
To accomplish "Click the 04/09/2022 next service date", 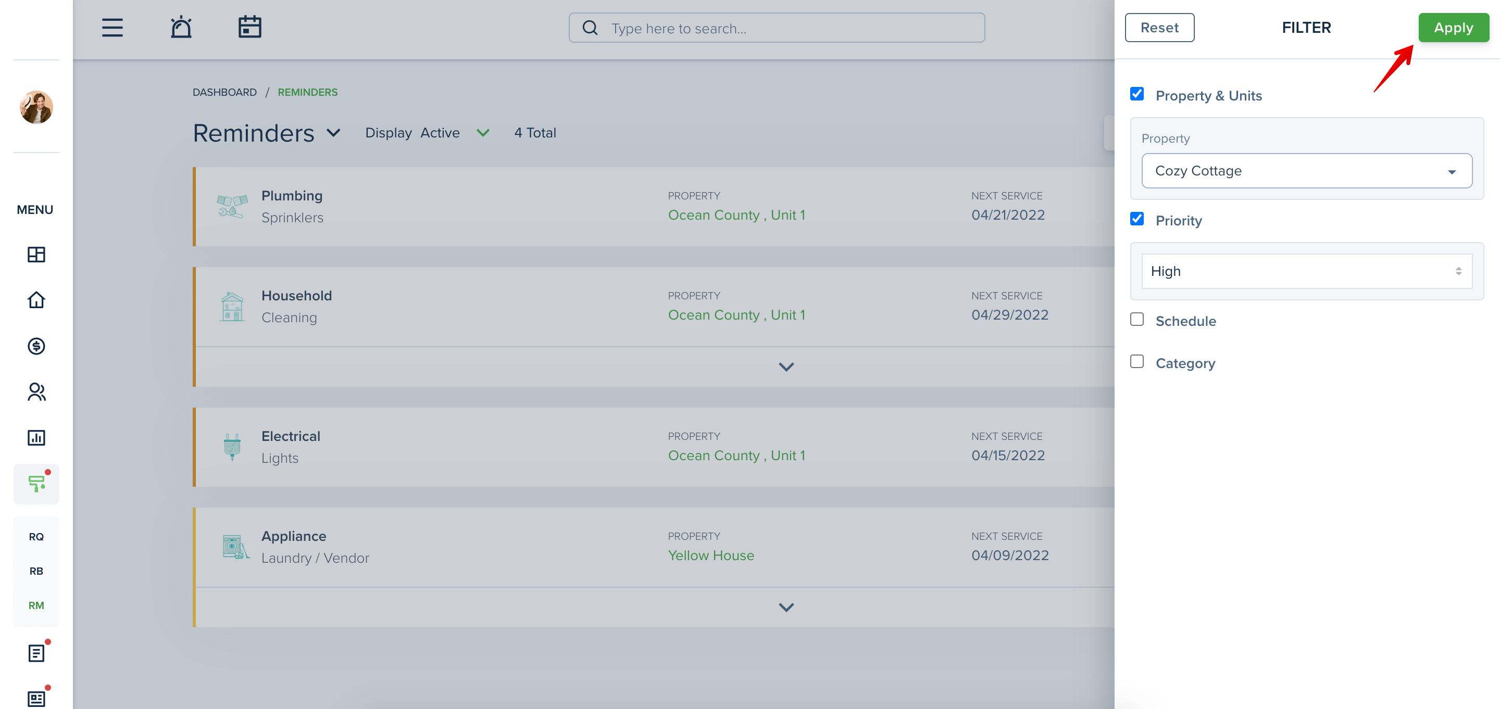I will click(1009, 555).
